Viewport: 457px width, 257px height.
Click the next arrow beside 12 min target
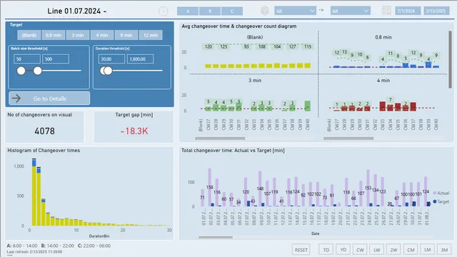(167, 35)
